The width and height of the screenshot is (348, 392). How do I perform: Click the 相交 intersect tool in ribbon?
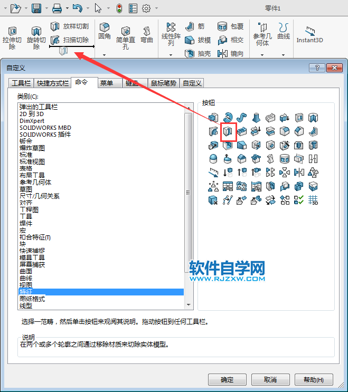230,40
